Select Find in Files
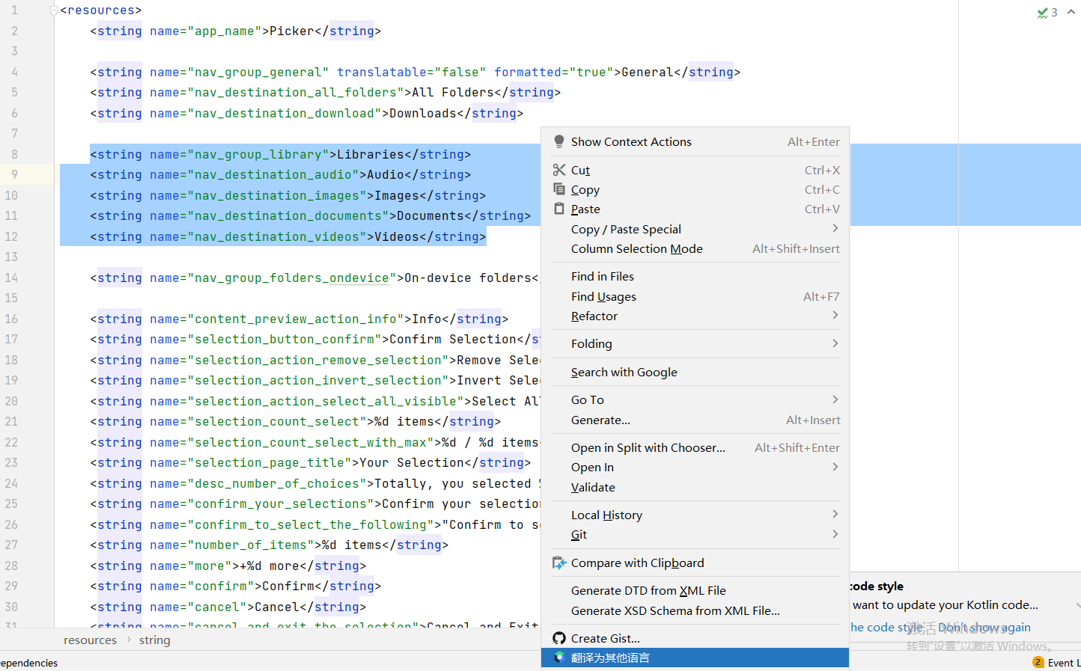The image size is (1081, 671). (695, 276)
